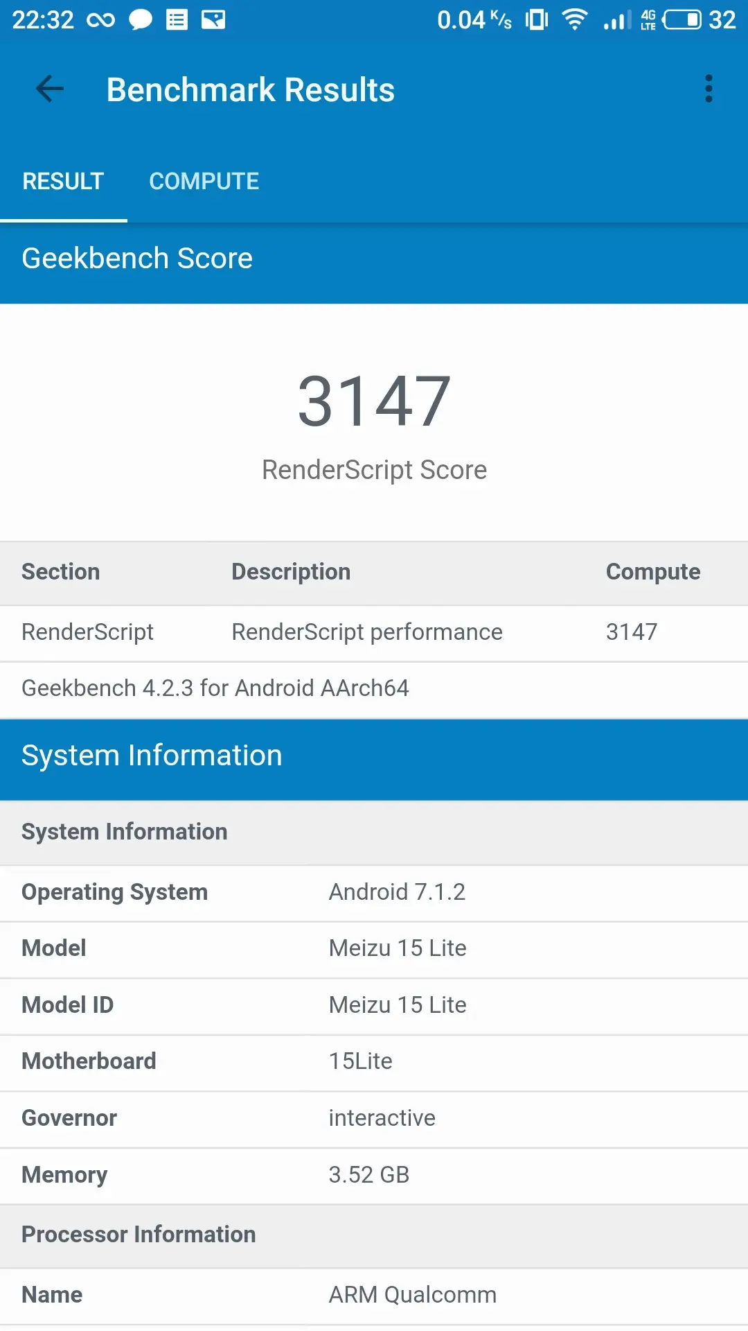Tap the battery status icon

tap(682, 20)
